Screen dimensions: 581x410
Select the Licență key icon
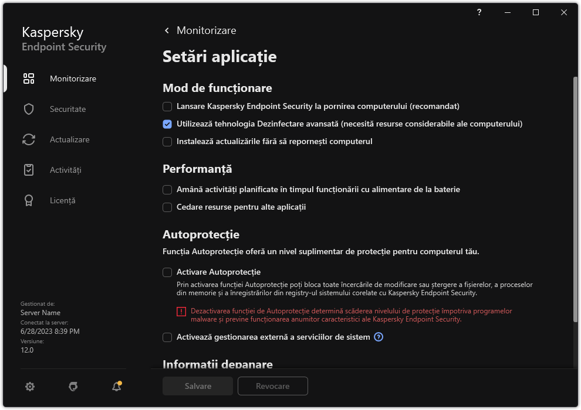28,200
